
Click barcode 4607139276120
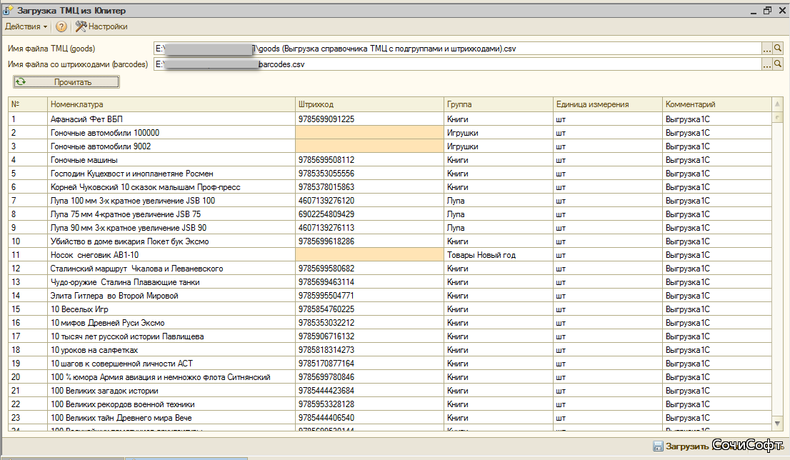(x=326, y=201)
